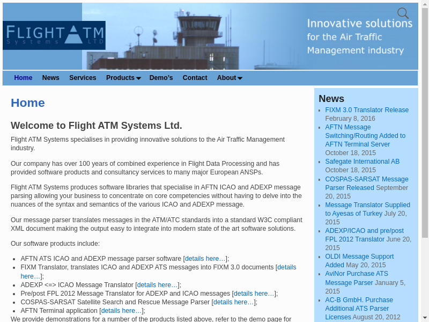Expand the About dropdown arrow
Viewport: 429px width, 322px height.
point(240,78)
